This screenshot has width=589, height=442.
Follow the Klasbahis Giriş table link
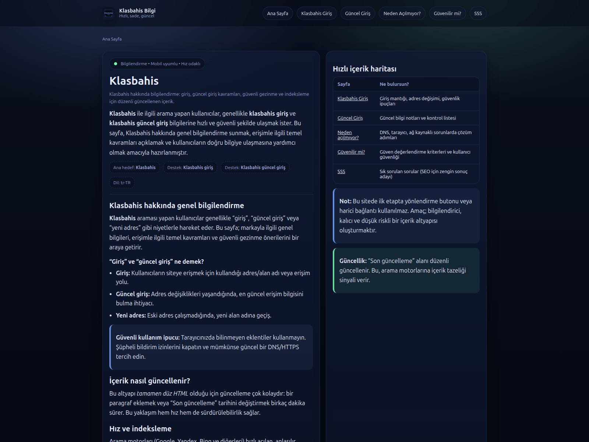click(353, 98)
